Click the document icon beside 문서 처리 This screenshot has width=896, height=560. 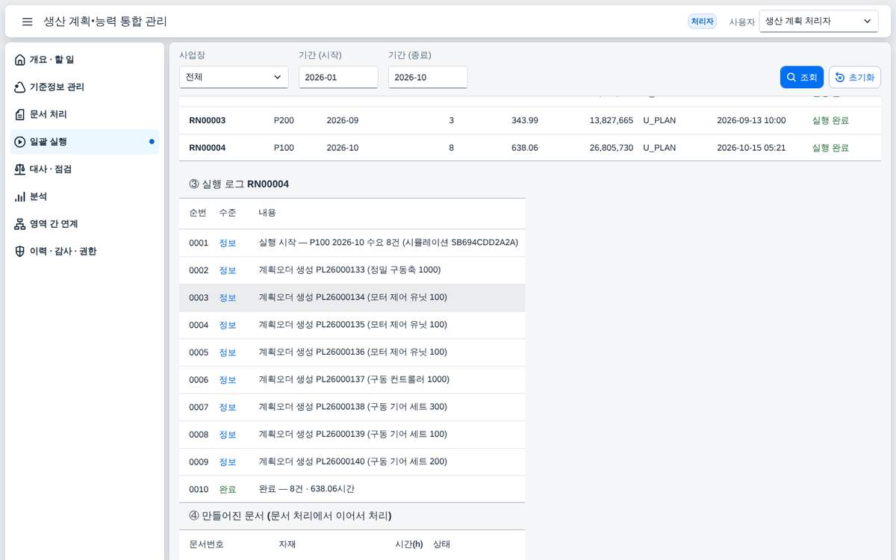coord(20,114)
